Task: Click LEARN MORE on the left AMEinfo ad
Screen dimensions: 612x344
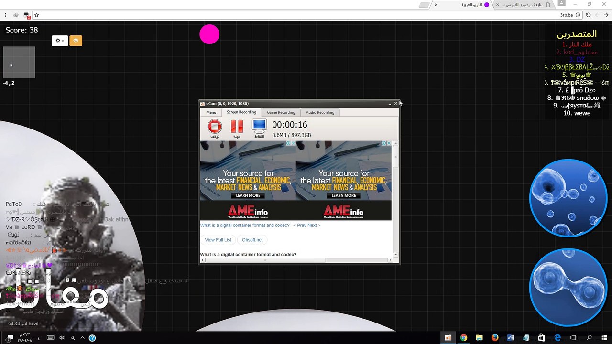Action: [248, 195]
